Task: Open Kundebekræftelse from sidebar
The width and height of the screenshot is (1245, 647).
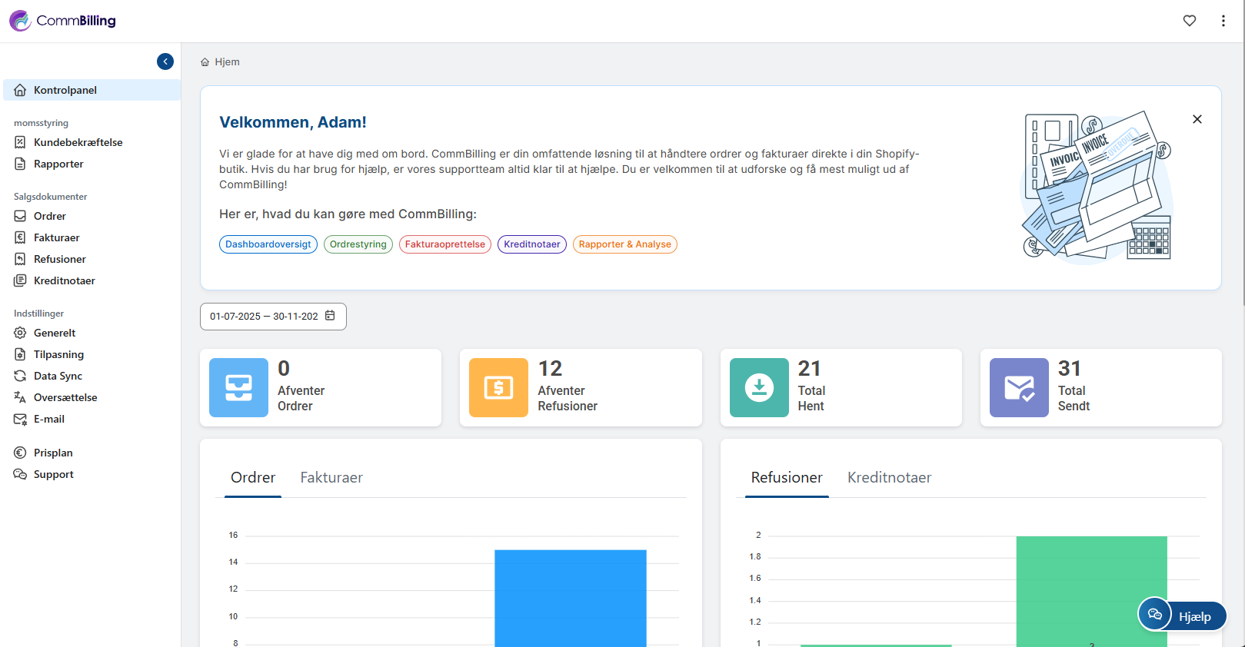Action: (78, 142)
